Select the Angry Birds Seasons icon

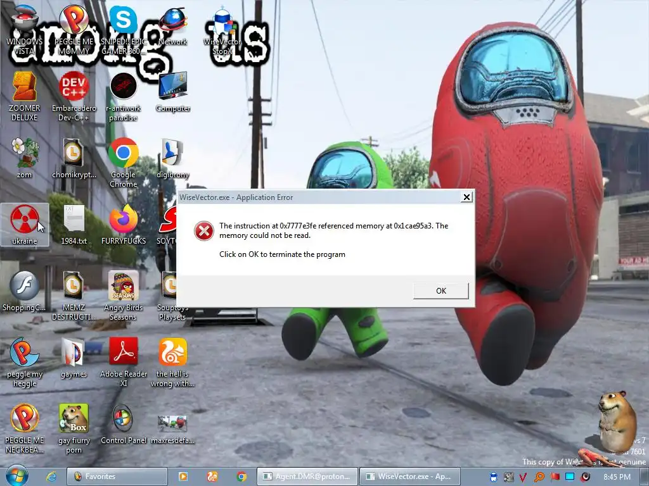pos(124,296)
